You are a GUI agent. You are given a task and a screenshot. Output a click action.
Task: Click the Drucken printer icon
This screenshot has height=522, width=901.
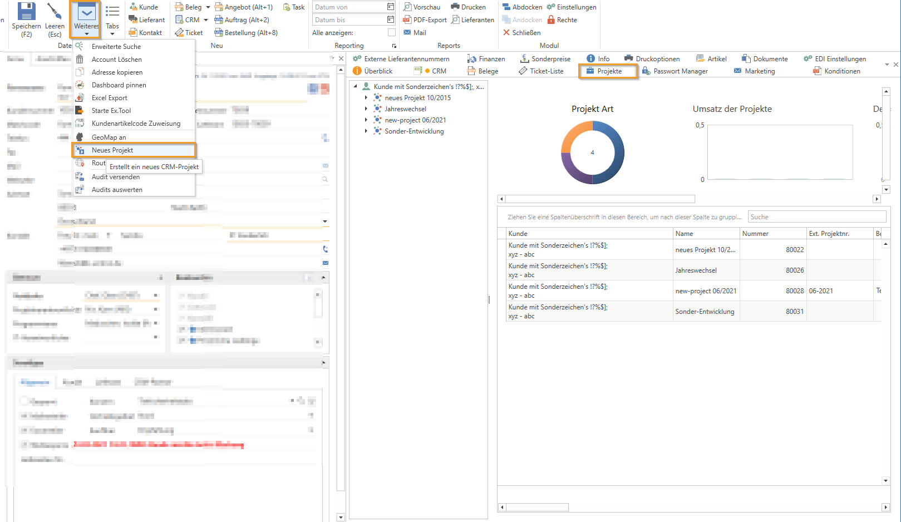(455, 7)
